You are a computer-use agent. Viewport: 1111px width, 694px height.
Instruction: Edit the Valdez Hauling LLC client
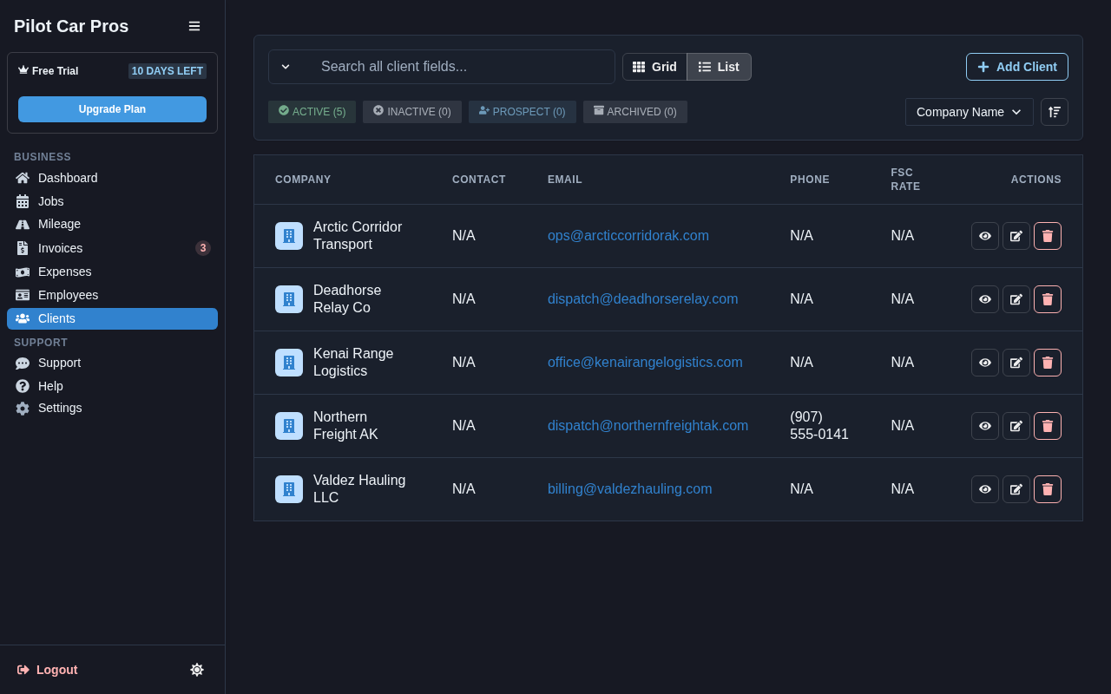click(1016, 489)
